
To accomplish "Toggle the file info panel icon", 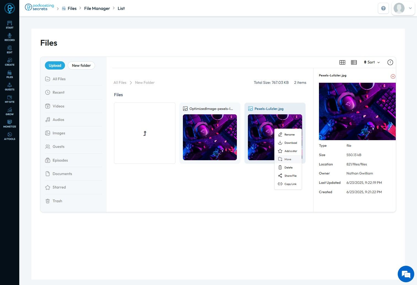I will pos(390,62).
